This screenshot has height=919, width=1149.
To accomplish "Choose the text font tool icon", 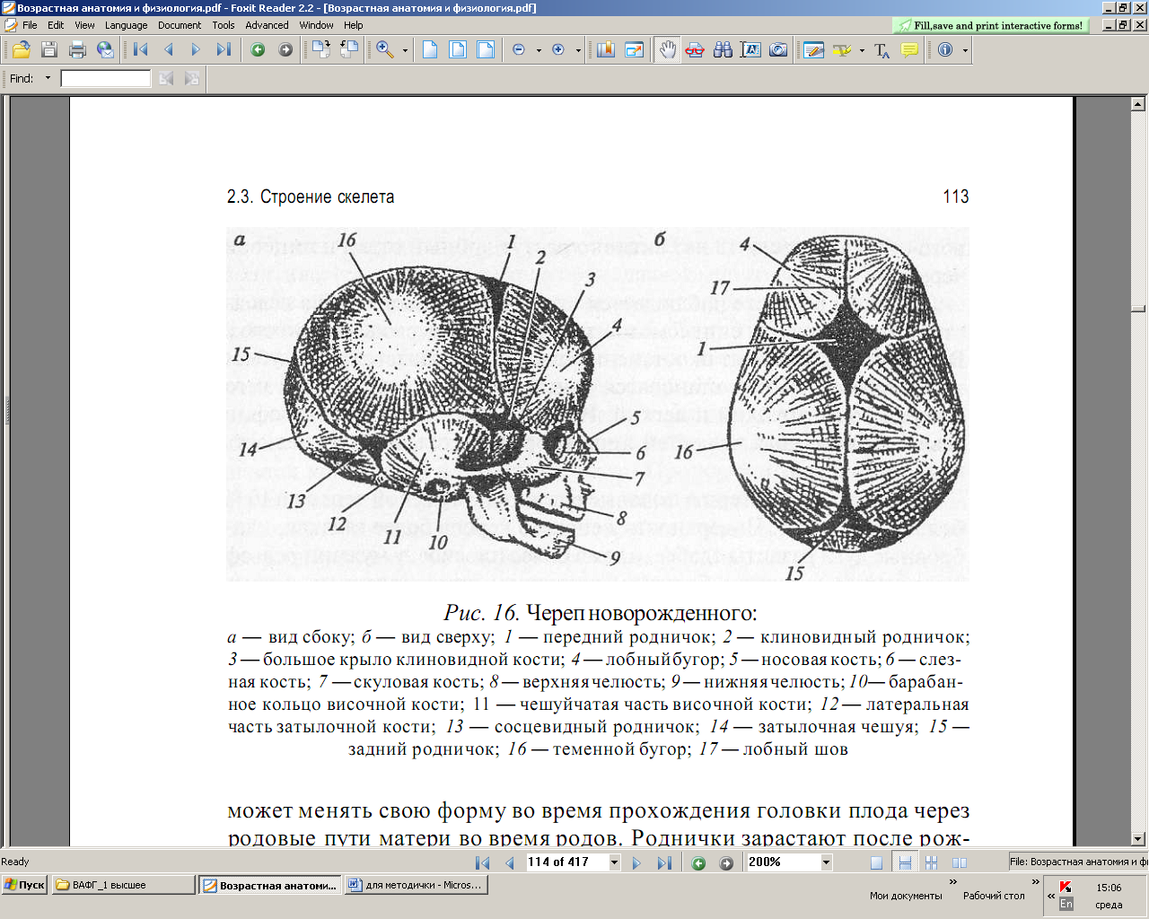I will pyautogui.click(x=881, y=50).
